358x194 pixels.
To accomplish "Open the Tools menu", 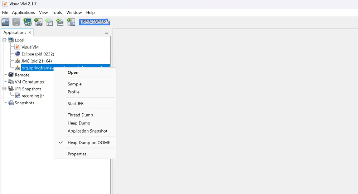I will [x=57, y=13].
